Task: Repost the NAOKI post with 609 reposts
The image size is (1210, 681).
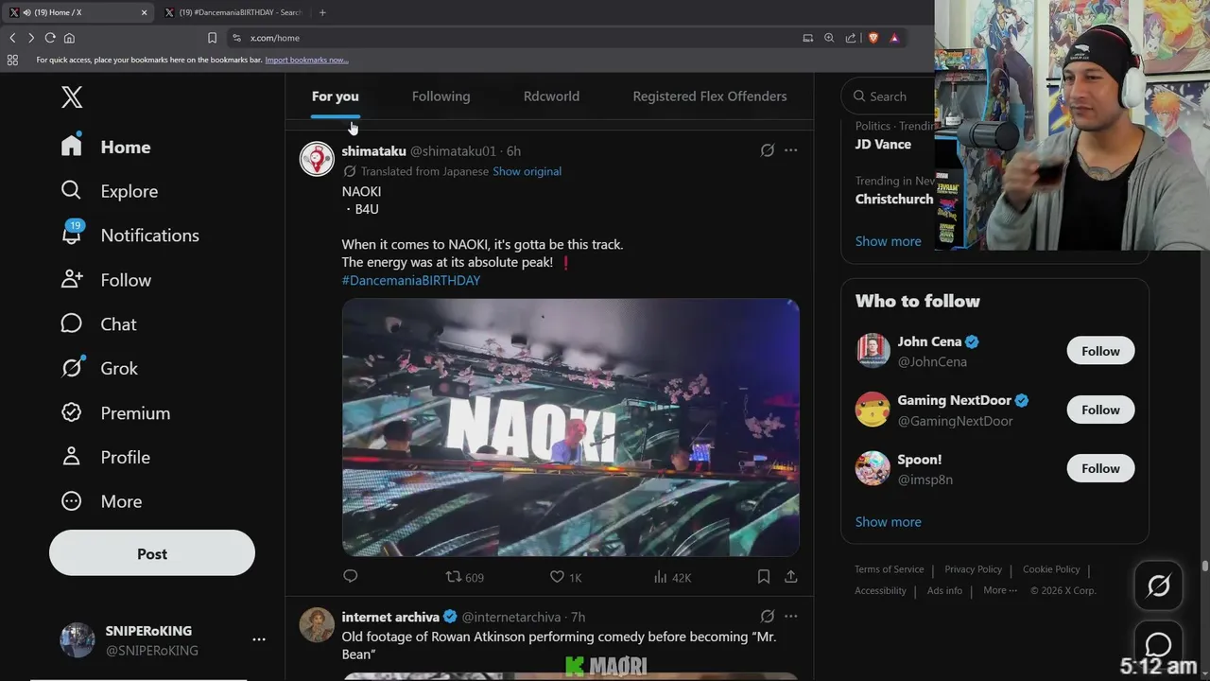Action: click(455, 577)
